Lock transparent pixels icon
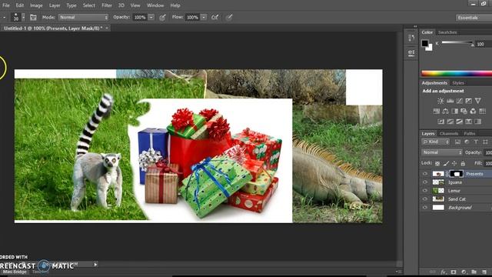 pos(437,163)
